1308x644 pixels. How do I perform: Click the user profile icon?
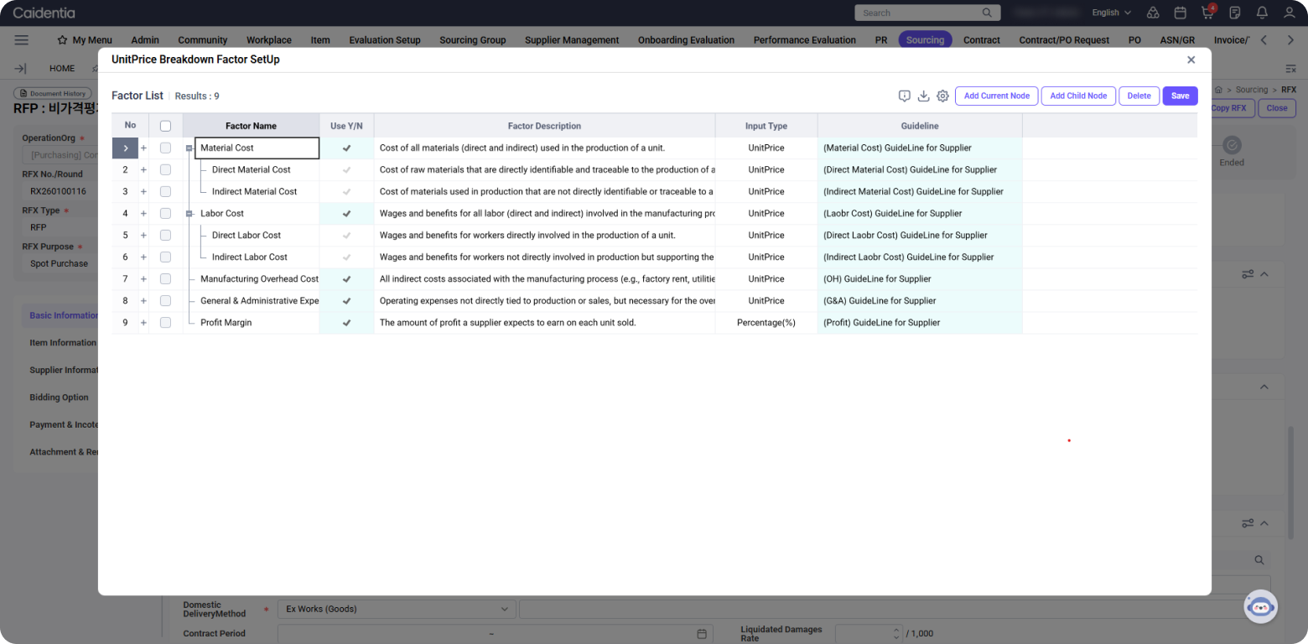(1290, 13)
